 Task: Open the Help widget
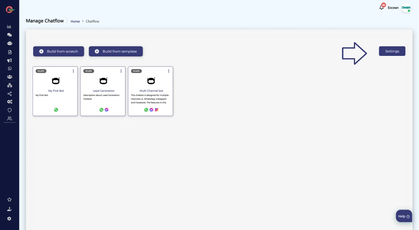point(404,216)
